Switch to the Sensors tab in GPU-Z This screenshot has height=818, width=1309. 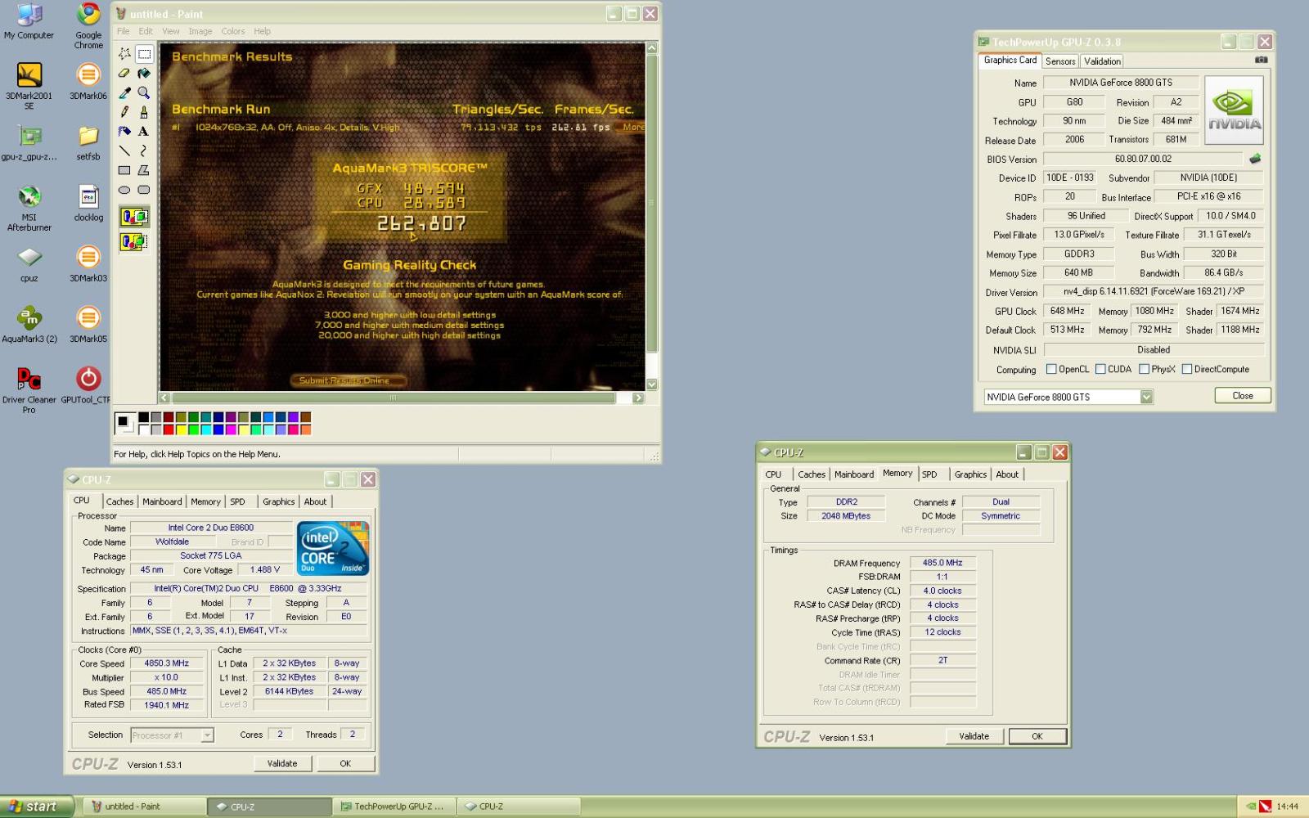pos(1060,61)
